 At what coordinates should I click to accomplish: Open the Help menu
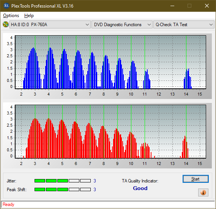point(29,16)
